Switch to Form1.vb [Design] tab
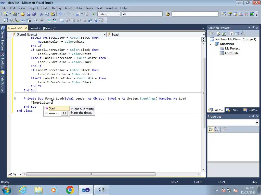 coord(43,28)
